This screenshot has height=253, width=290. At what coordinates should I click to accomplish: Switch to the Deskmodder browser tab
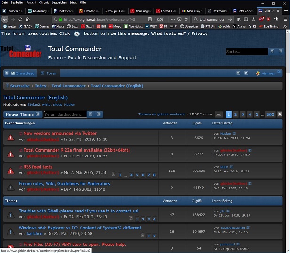[218, 11]
